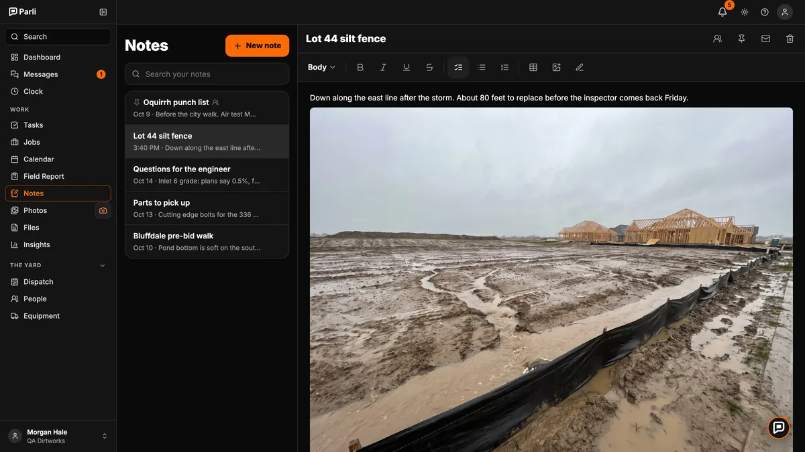Toggle underline formatting

[x=406, y=67]
